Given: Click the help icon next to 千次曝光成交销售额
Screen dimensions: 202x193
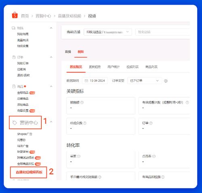Looking at the screenshot, I should [100, 177].
